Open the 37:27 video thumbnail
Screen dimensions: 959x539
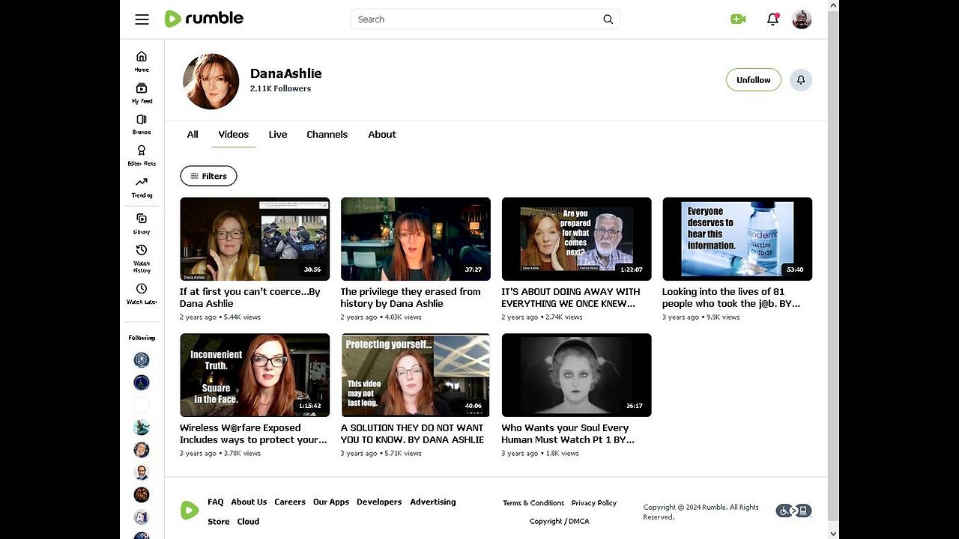(416, 239)
